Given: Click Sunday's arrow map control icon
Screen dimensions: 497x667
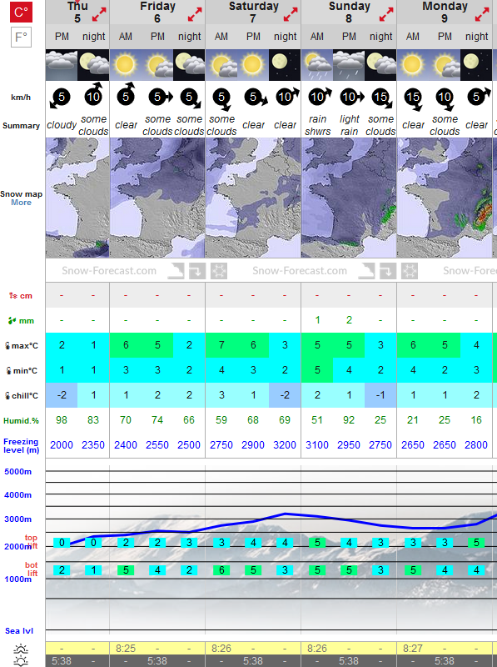Looking at the screenshot, I should 388,270.
